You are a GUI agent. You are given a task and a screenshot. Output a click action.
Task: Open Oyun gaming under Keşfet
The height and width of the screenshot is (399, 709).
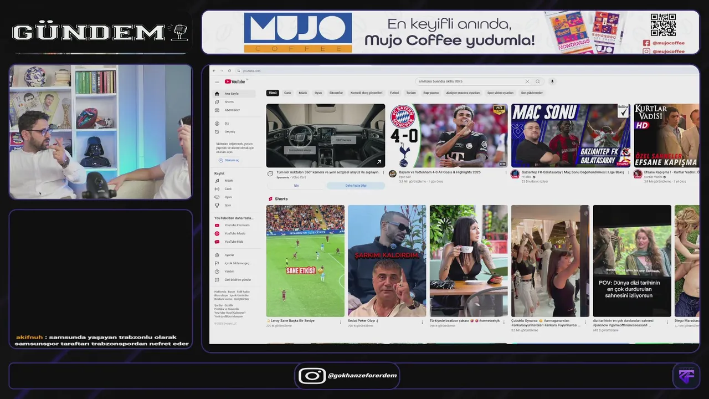click(x=235, y=197)
